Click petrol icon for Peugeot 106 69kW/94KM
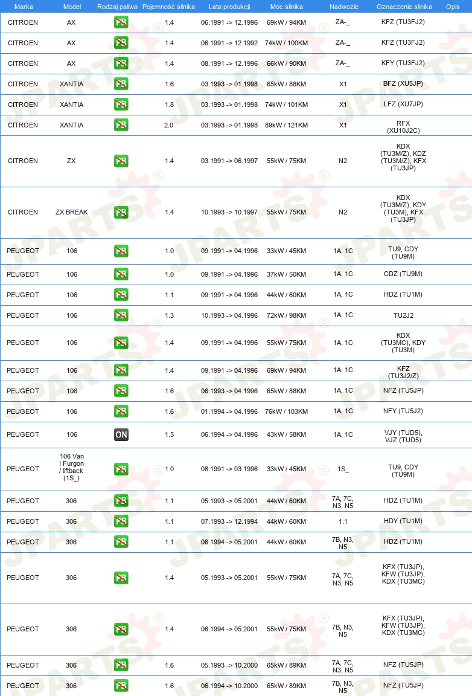Screen dimensions: 472x696 click(x=121, y=370)
